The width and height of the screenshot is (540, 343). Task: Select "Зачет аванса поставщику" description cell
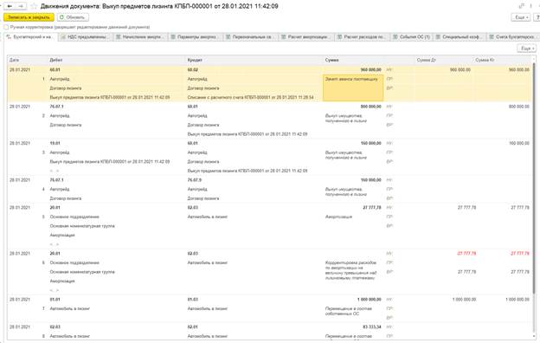click(353, 87)
